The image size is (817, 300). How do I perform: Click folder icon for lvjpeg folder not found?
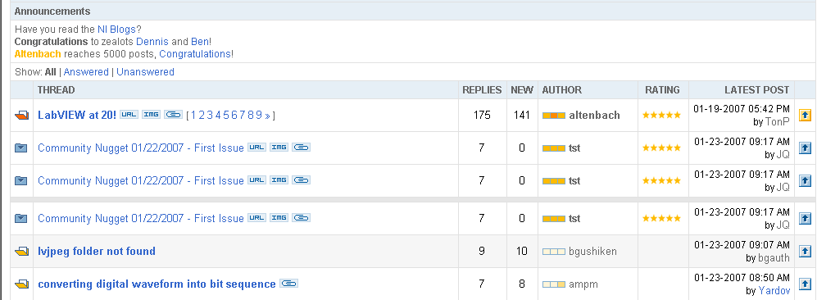pos(21,252)
